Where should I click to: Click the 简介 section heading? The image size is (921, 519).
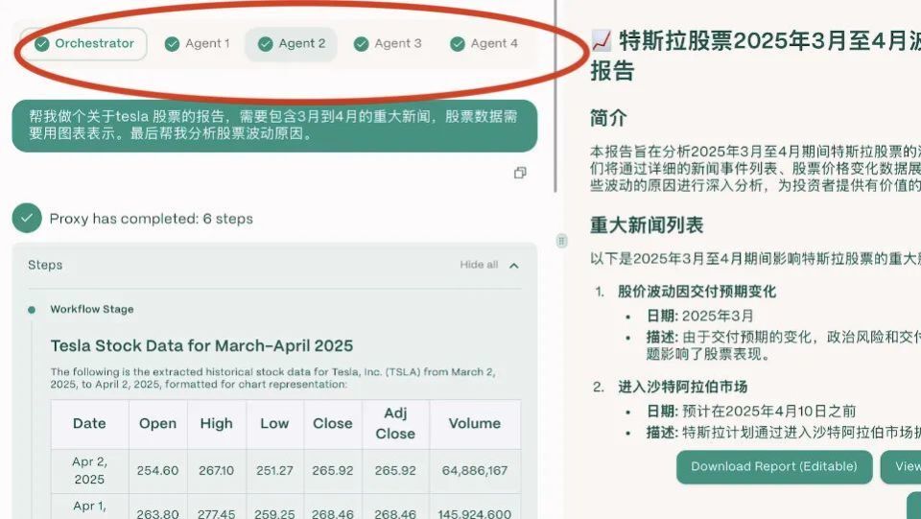click(x=608, y=118)
